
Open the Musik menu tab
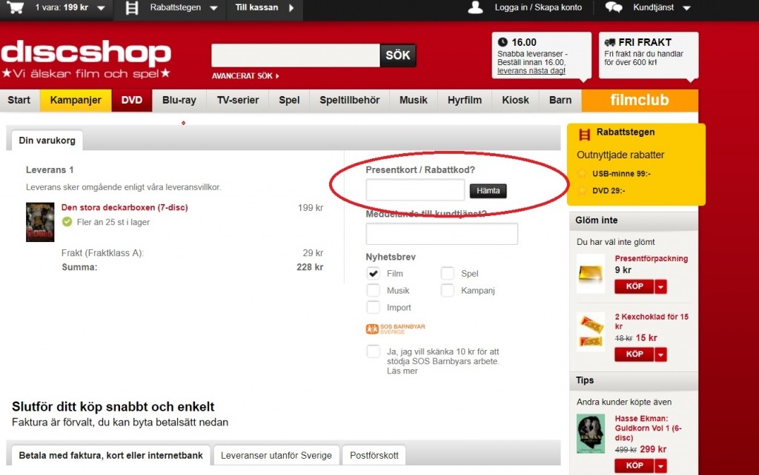point(414,100)
